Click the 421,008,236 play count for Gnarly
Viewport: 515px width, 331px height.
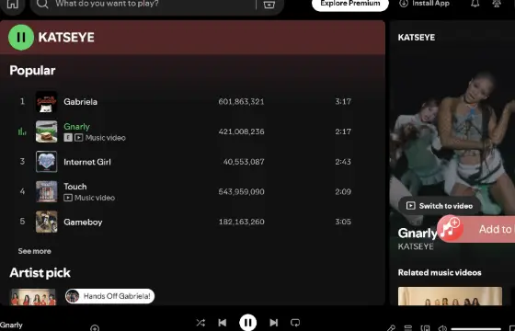[241, 131]
